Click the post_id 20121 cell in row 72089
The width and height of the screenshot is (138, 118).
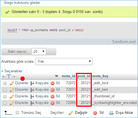coord(85,103)
